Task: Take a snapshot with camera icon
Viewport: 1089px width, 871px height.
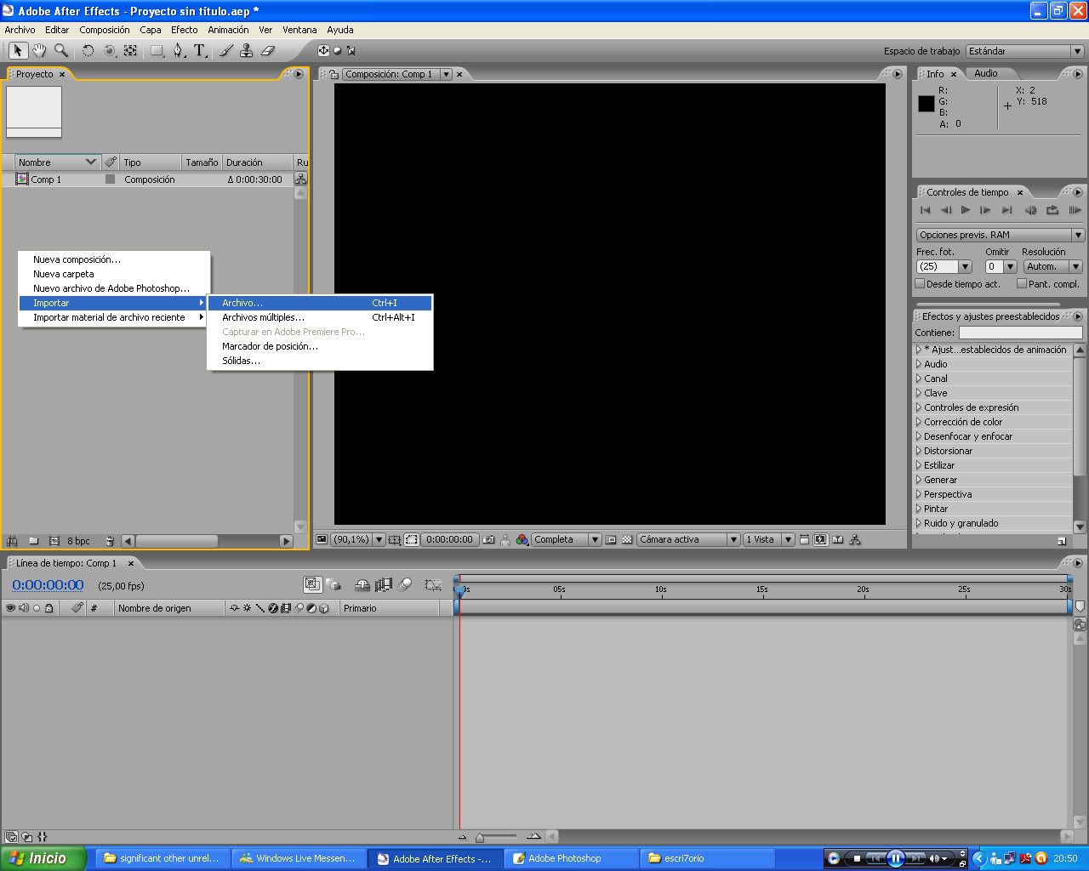Action: click(x=488, y=539)
